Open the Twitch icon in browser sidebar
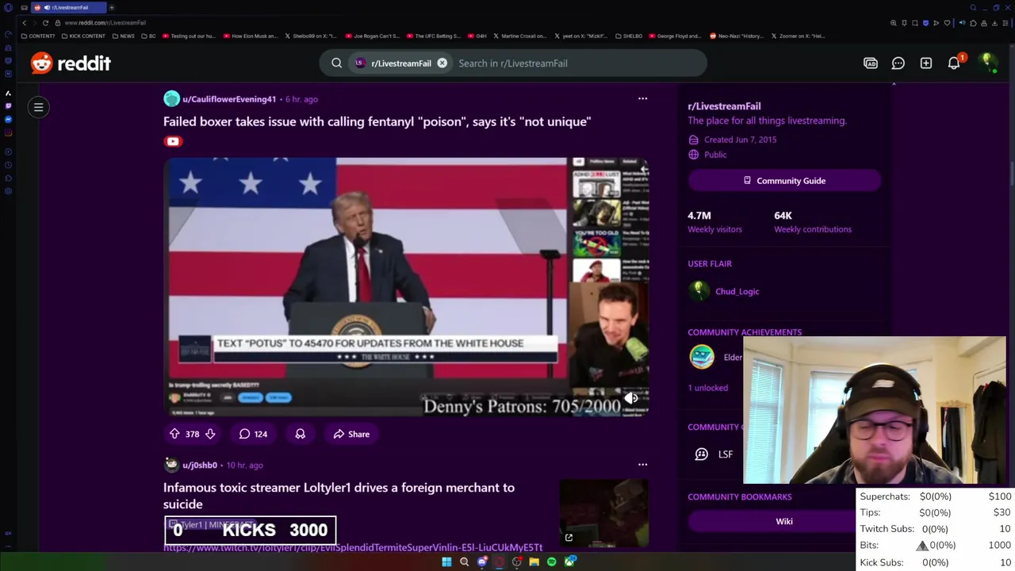Image resolution: width=1015 pixels, height=571 pixels. [8, 105]
